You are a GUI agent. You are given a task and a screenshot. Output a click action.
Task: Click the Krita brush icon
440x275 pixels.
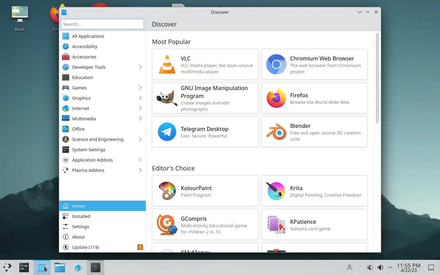coord(276,191)
